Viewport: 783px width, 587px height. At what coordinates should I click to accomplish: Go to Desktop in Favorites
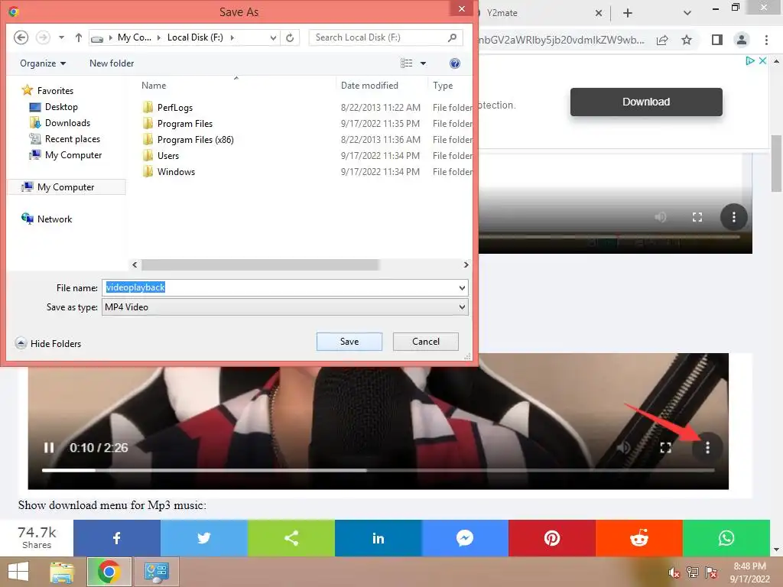[x=54, y=107]
